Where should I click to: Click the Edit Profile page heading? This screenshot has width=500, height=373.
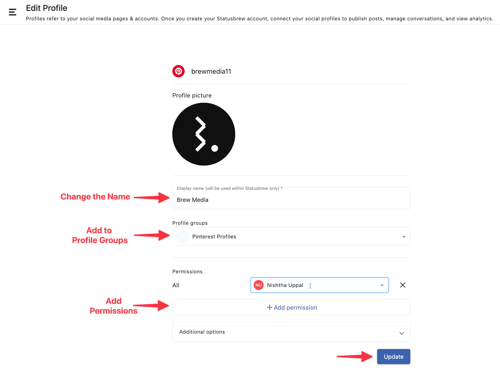[47, 8]
